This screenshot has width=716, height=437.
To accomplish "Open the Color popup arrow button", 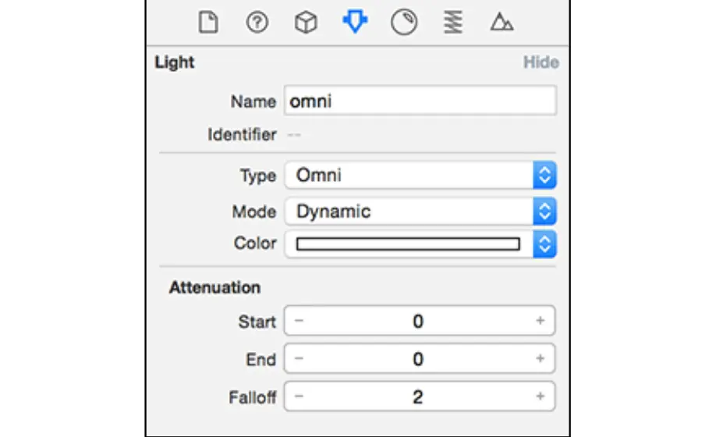I will click(x=544, y=244).
